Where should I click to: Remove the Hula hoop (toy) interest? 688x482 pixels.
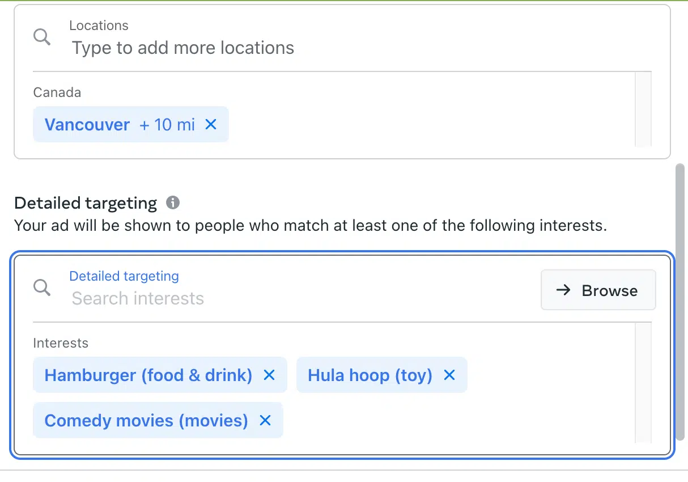point(449,375)
